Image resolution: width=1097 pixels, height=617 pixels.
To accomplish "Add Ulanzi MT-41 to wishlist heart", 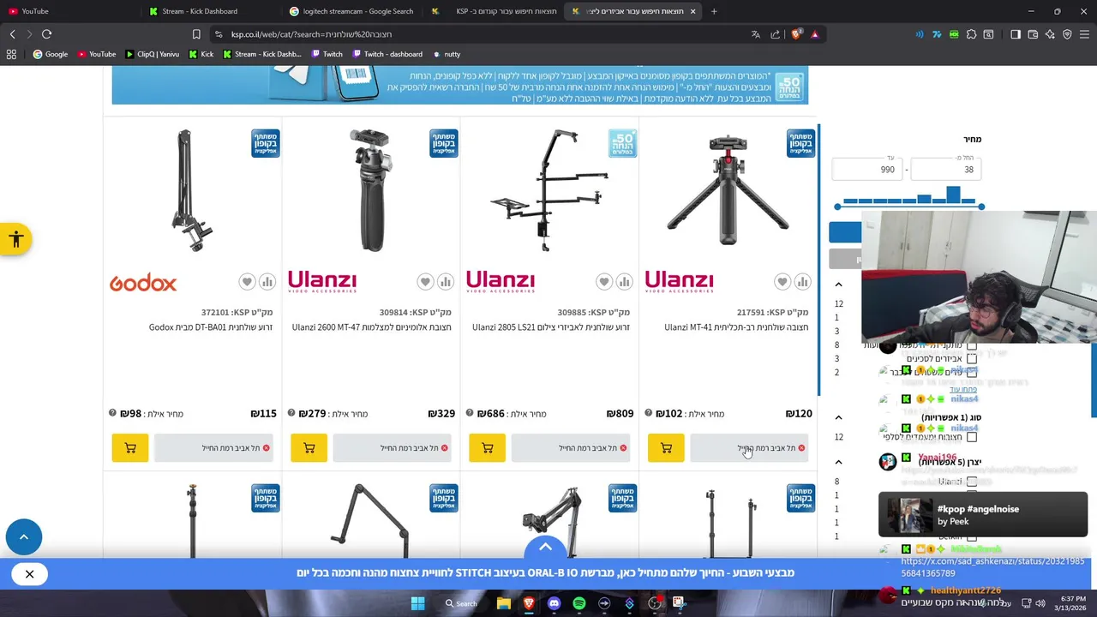I will click(x=782, y=282).
